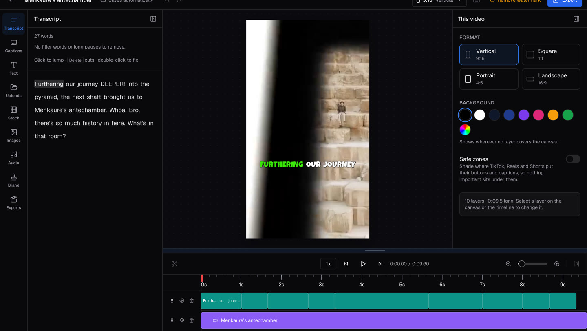Screen dimensions: 587x331
Task: Open the 1x playback speed selector
Action: click(328, 264)
